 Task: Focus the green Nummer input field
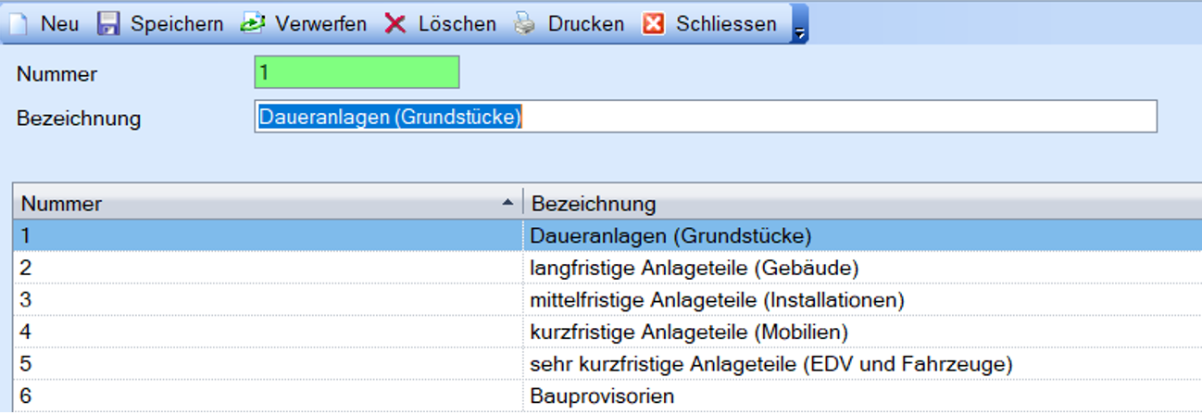click(357, 73)
